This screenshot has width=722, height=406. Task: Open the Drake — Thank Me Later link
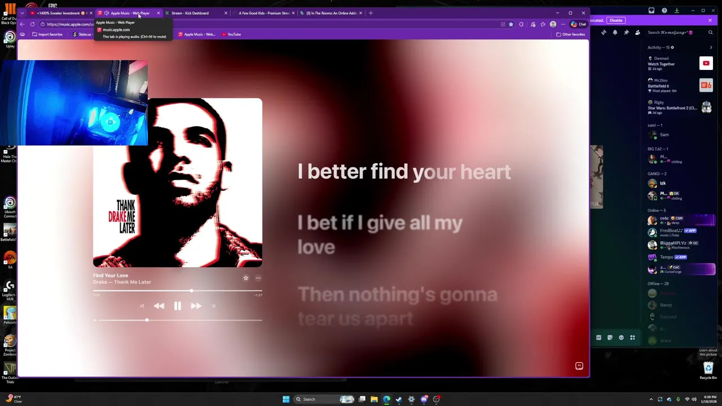point(122,282)
